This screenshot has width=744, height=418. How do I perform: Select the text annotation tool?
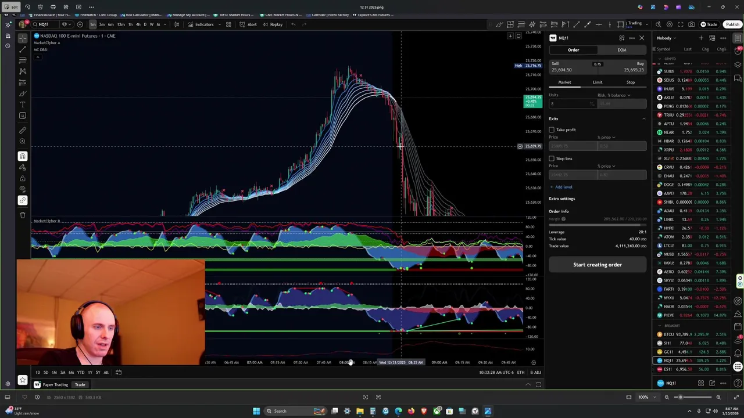click(23, 105)
